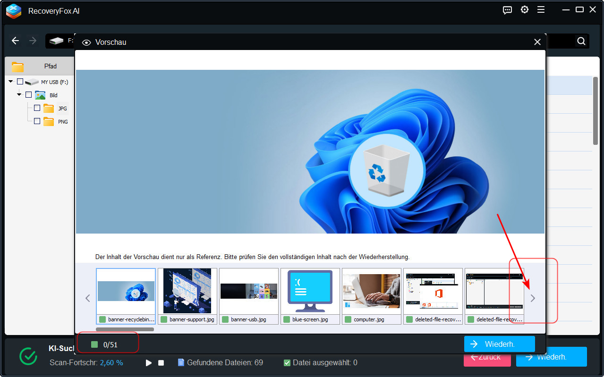Stop the scan with the stop button

[x=161, y=363]
